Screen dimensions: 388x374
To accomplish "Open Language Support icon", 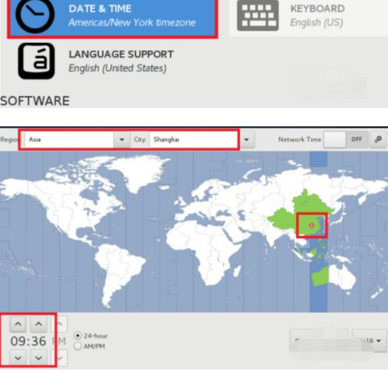I will 36,61.
